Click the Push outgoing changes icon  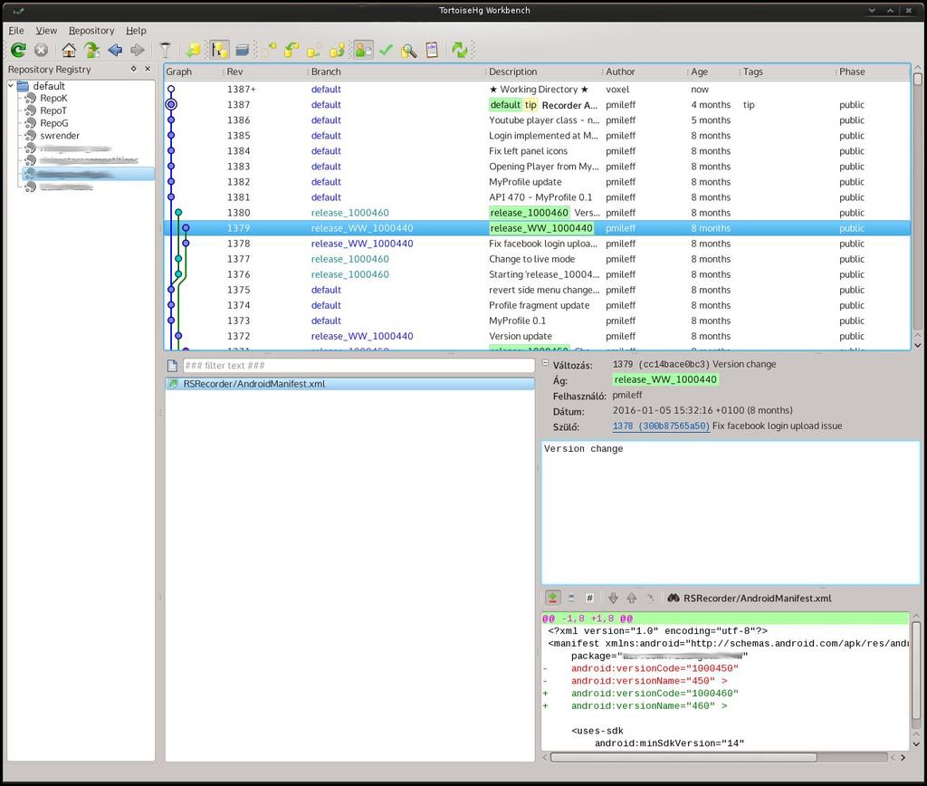pyautogui.click(x=337, y=51)
